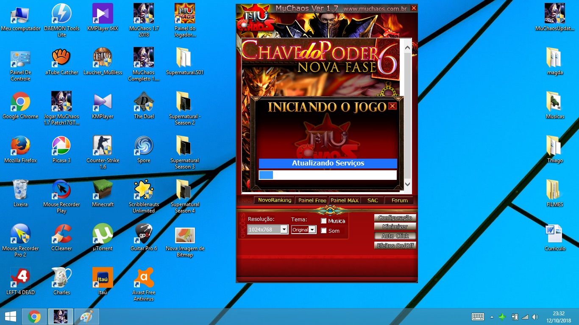Screen dimensions: 579x325
Task: Open Supernatural.S01 folder
Action: pos(185,62)
